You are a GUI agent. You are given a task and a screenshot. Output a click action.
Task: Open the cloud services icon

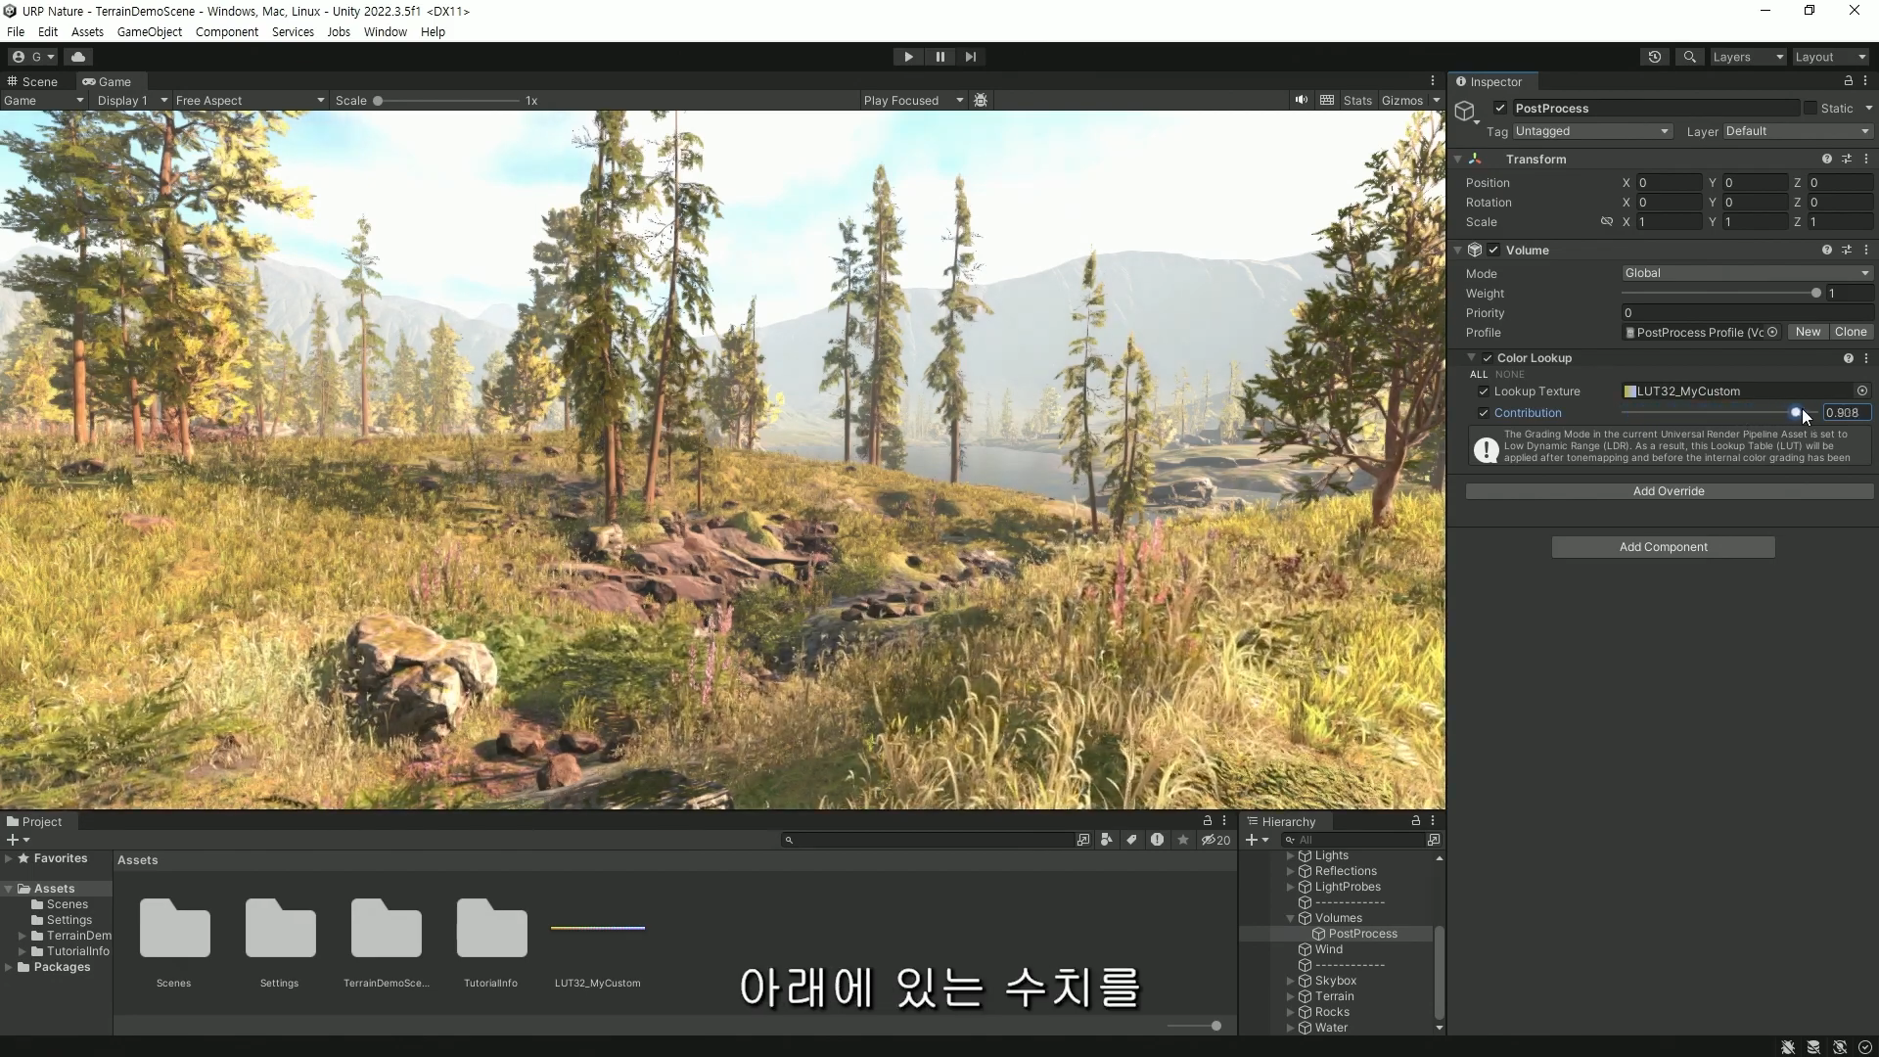coord(78,57)
